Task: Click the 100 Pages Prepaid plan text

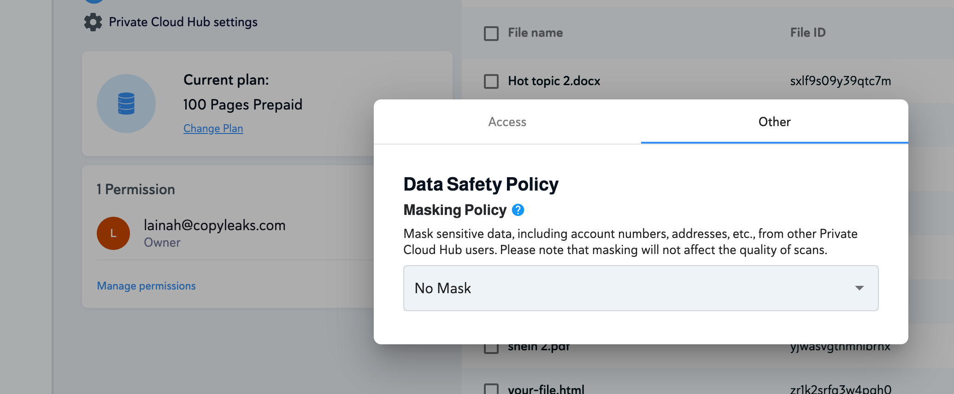Action: tap(243, 105)
